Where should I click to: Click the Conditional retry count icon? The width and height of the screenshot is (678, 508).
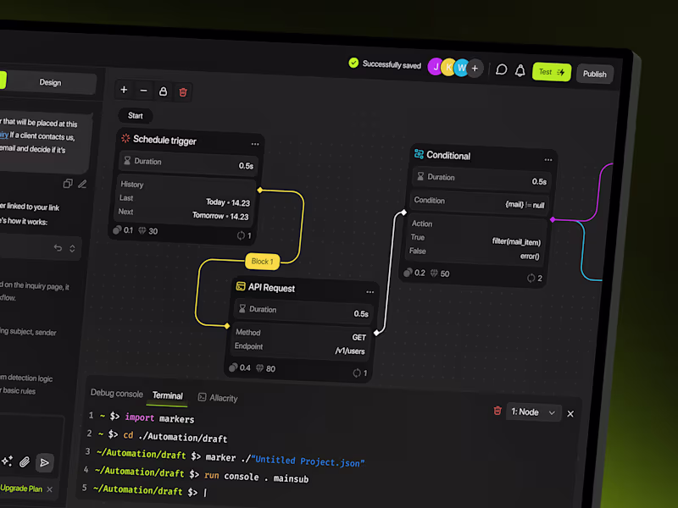pos(531,278)
